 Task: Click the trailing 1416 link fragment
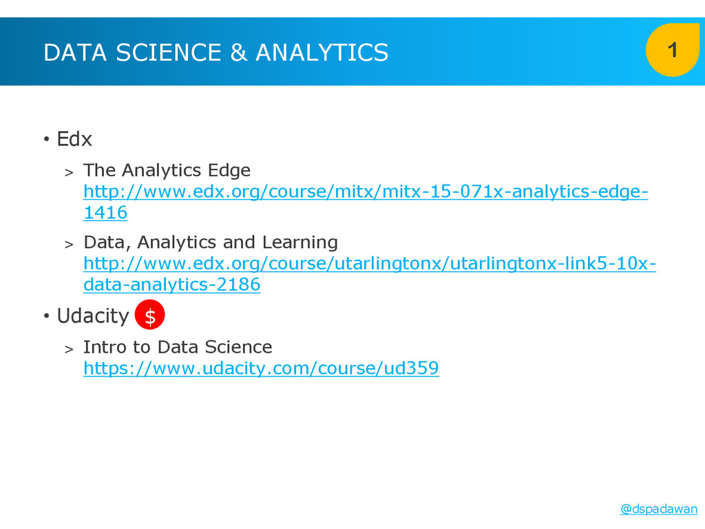(x=105, y=213)
